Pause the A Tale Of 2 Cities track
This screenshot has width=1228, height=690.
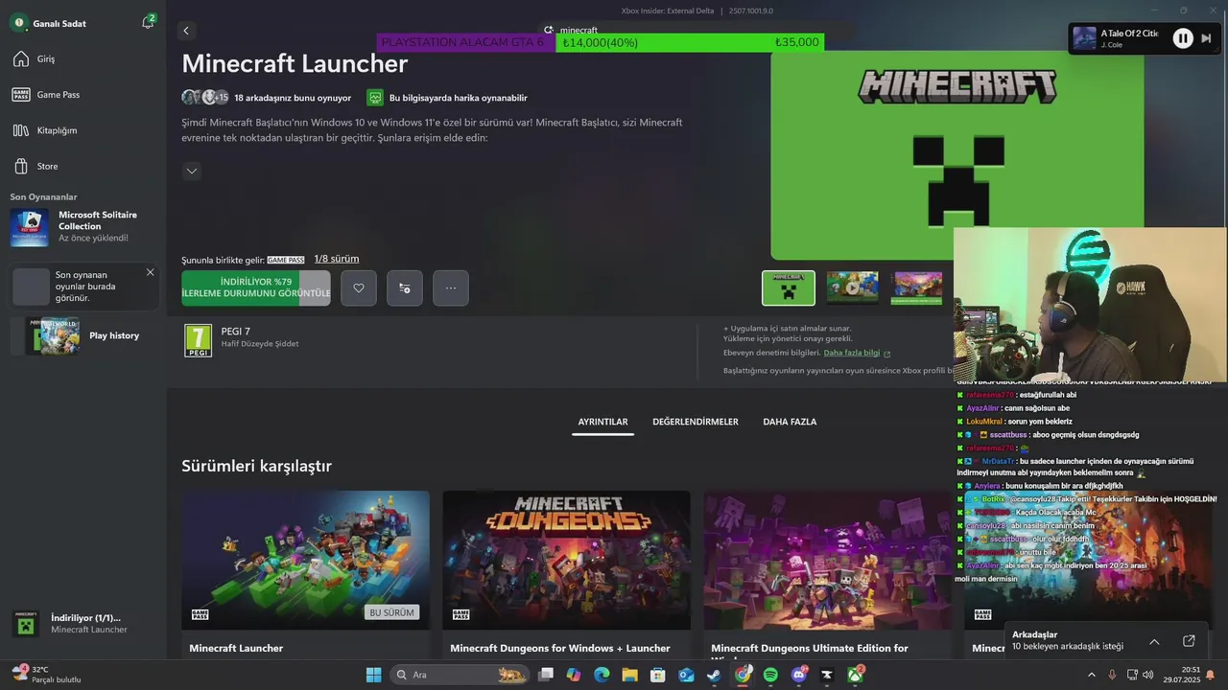point(1183,38)
